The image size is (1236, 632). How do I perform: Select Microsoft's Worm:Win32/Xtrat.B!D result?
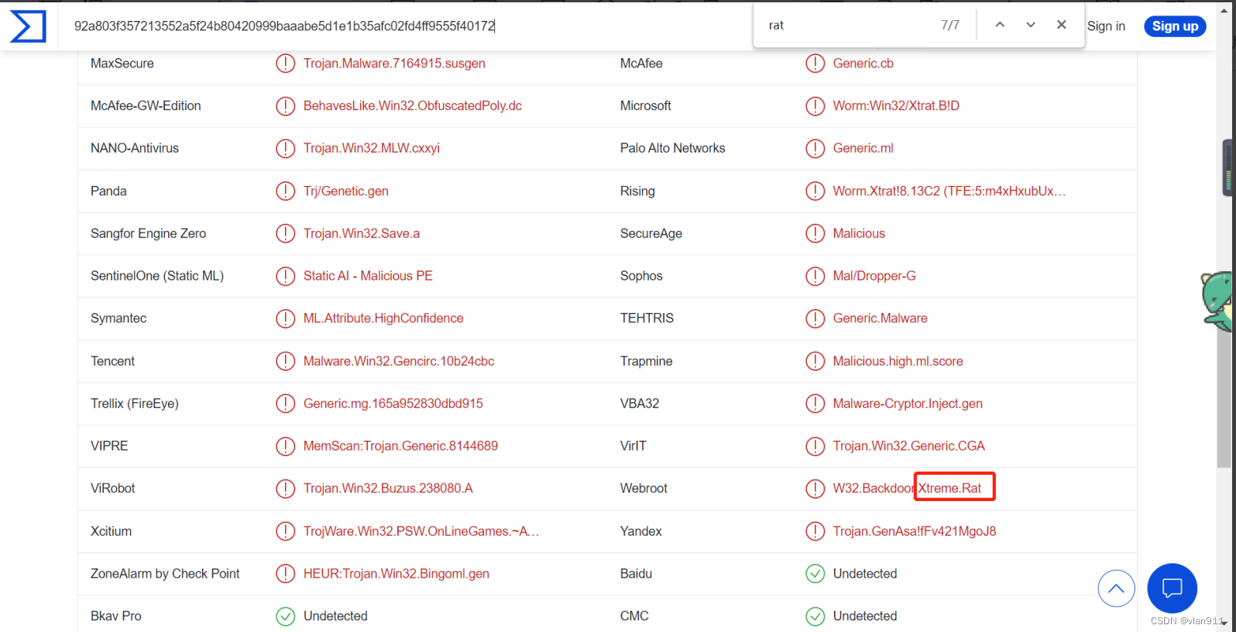[896, 106]
